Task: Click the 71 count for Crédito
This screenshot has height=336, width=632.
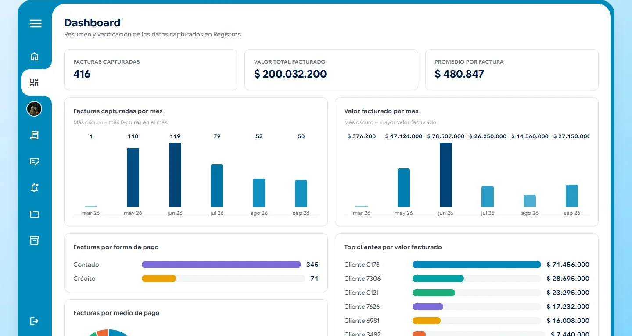Action: tap(314, 279)
